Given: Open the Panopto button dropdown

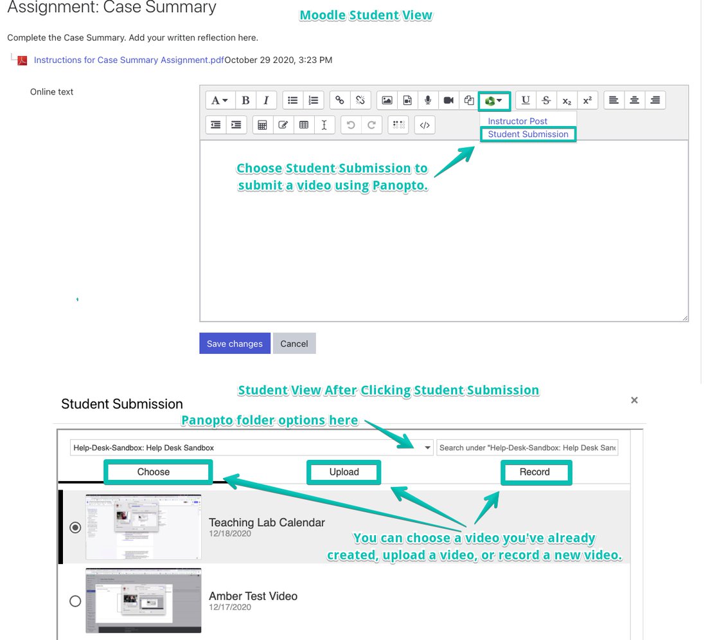Looking at the screenshot, I should [x=493, y=100].
